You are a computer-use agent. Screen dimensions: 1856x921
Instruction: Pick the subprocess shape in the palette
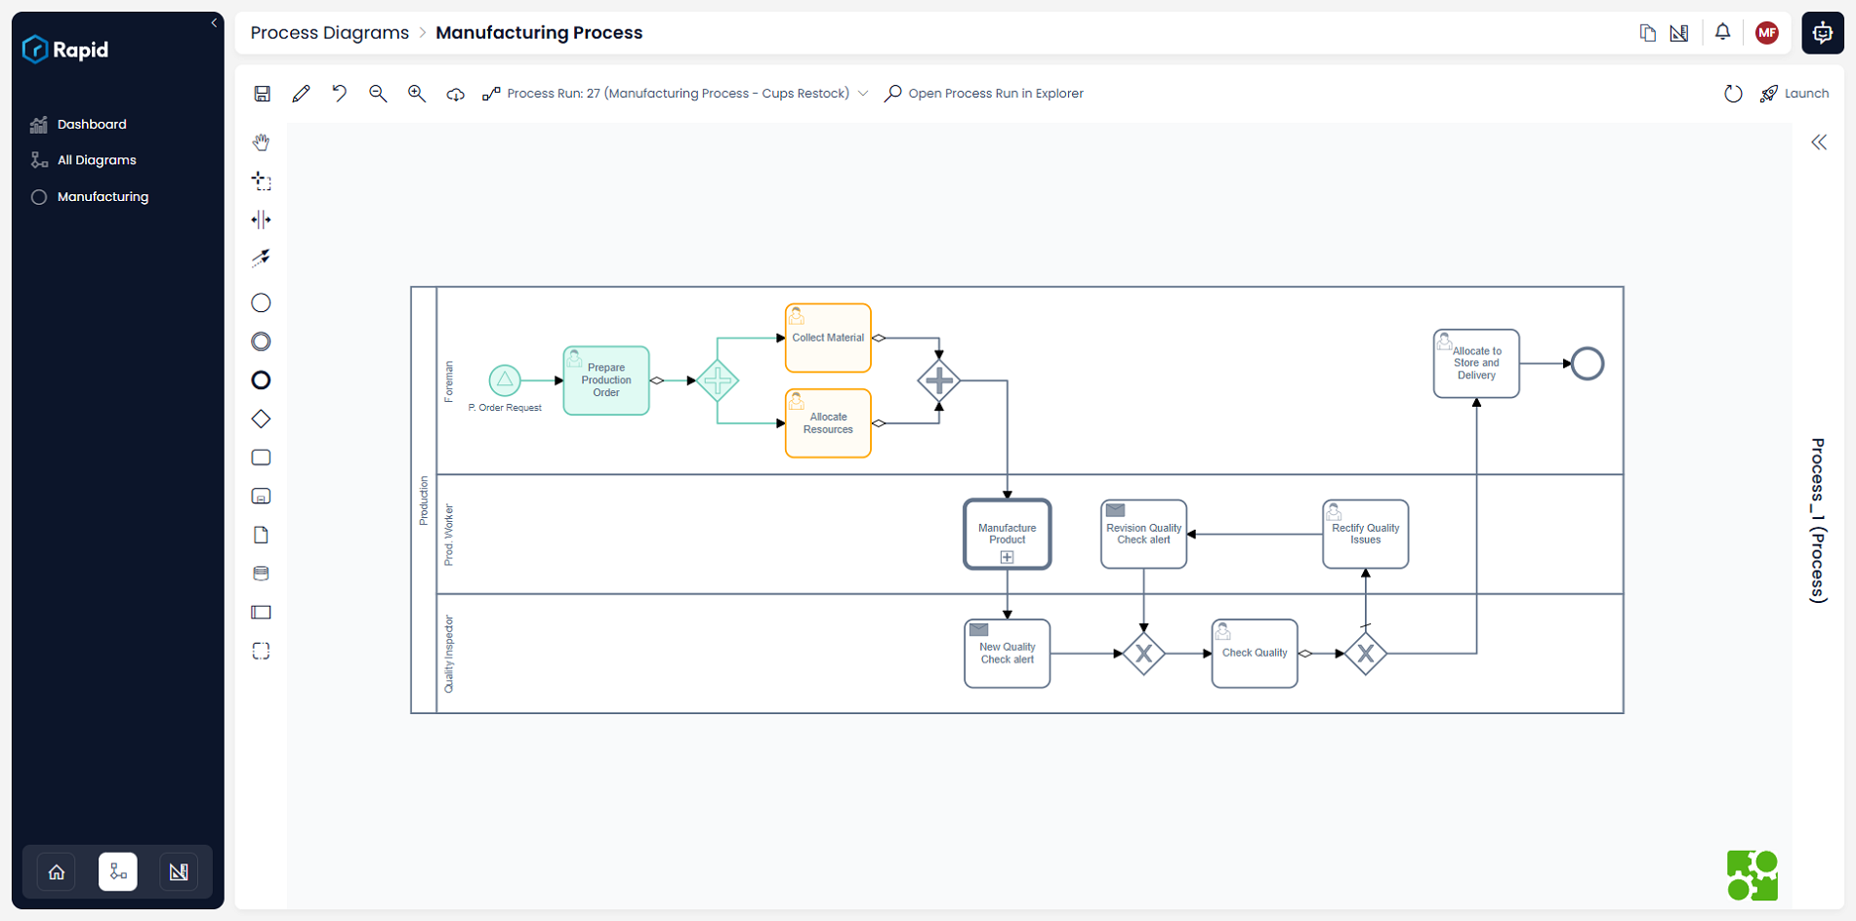point(261,497)
